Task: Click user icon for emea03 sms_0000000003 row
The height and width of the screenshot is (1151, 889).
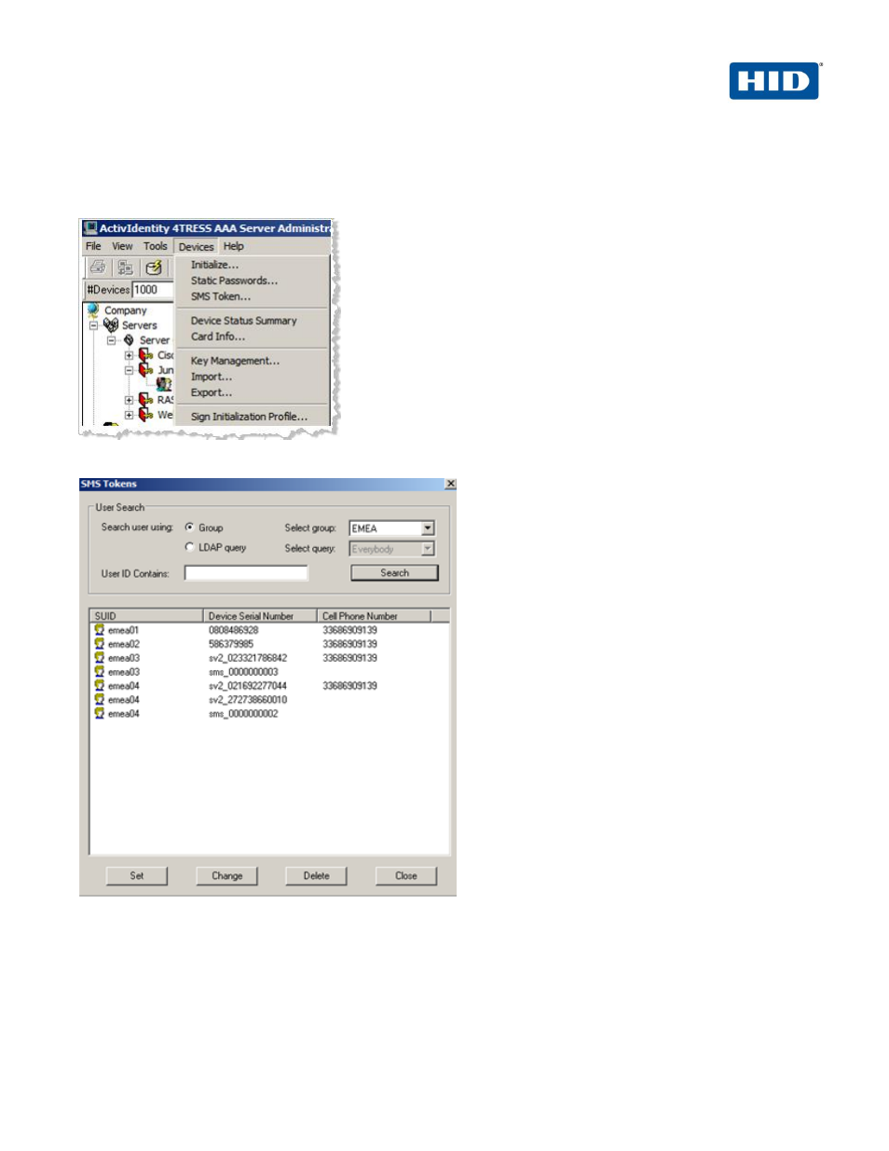Action: [99, 672]
